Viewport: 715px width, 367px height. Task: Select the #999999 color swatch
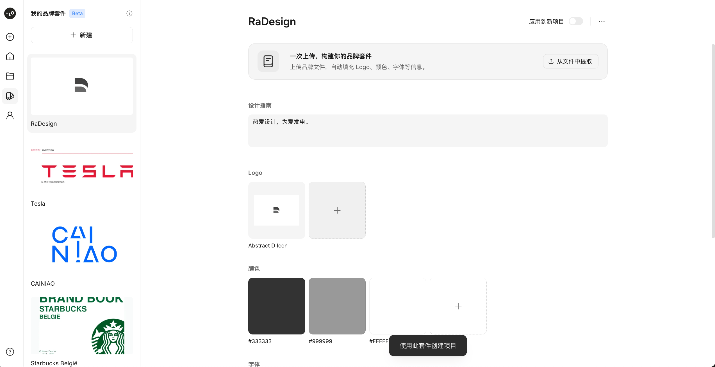pyautogui.click(x=337, y=306)
